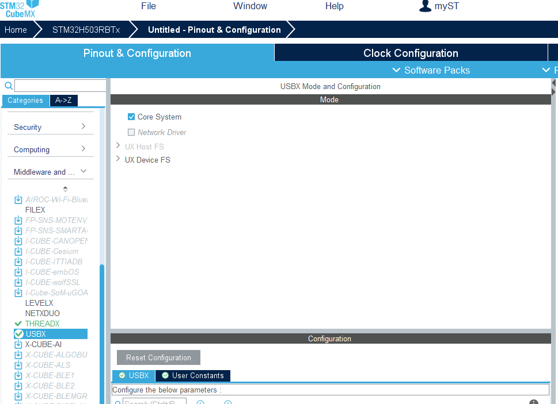Uncheck the Core System checkbox
This screenshot has width=558, height=404.
point(131,117)
